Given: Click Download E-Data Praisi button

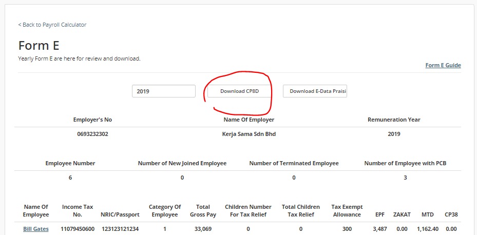Looking at the screenshot, I should click(x=315, y=91).
